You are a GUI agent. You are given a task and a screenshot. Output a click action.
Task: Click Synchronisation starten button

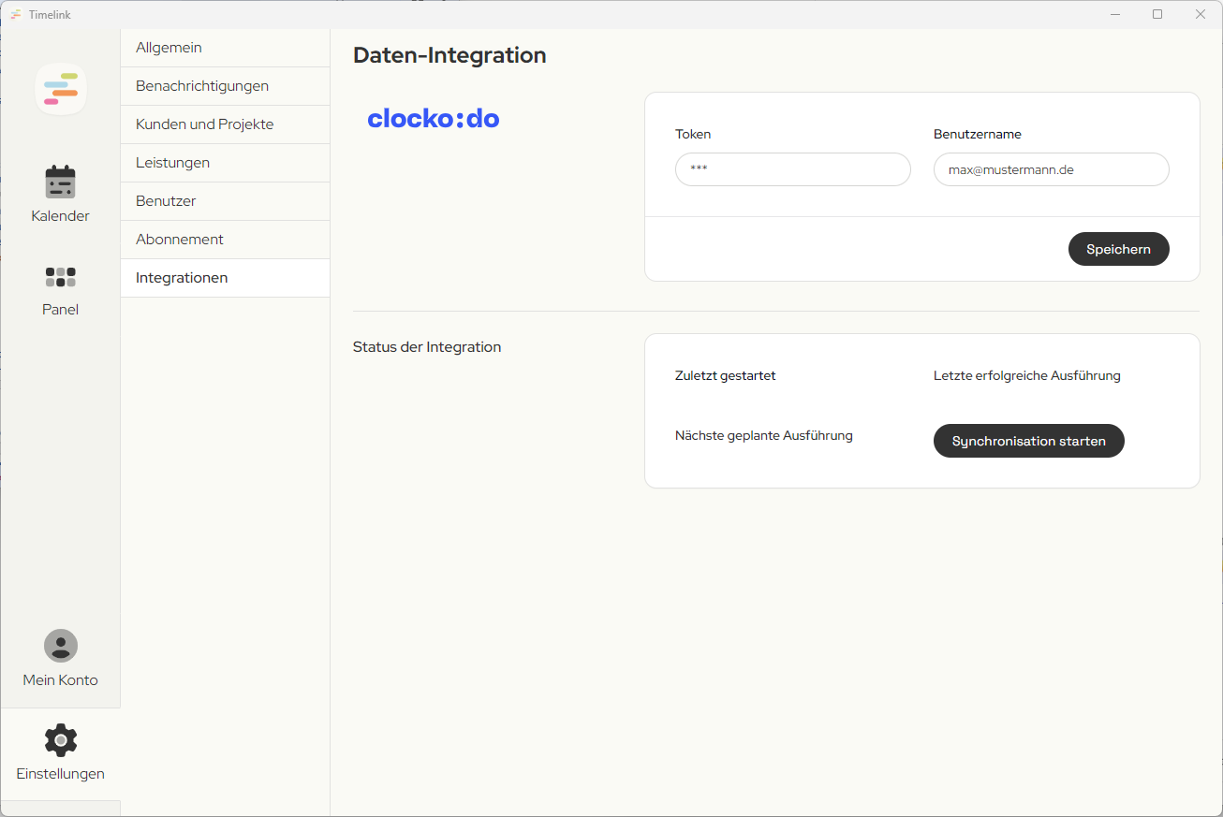point(1028,441)
